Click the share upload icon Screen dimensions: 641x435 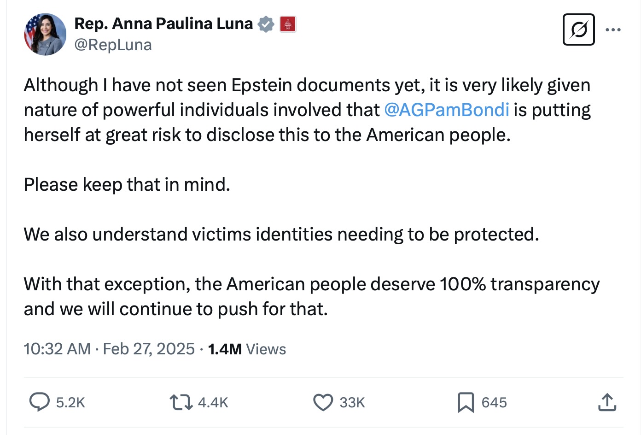pyautogui.click(x=607, y=402)
